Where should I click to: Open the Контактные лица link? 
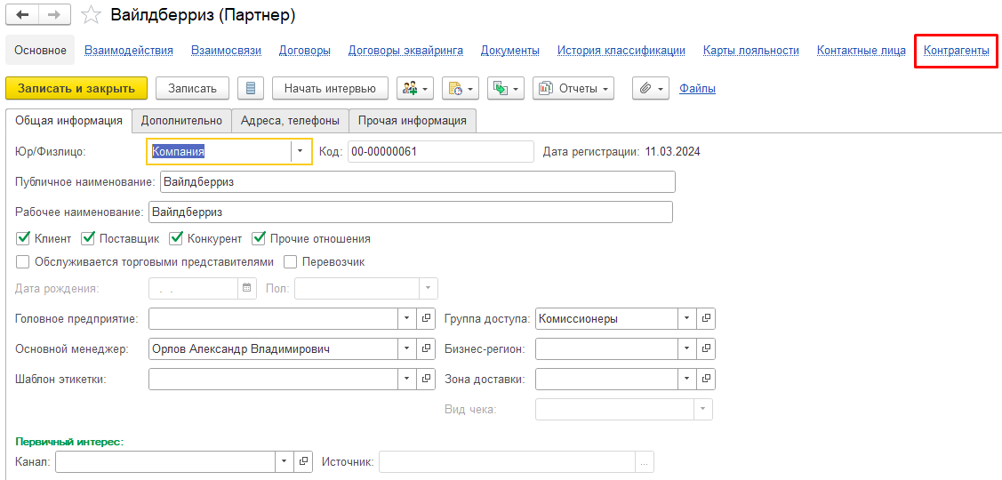click(861, 51)
